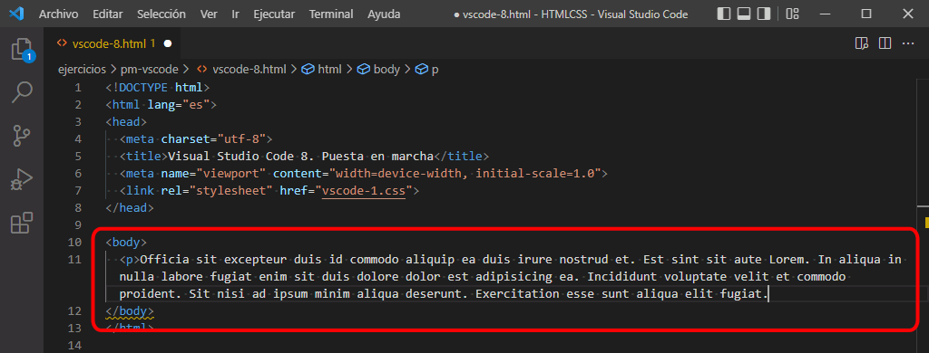Maximize the Visual Studio Code window
929x353 pixels.
click(x=866, y=14)
